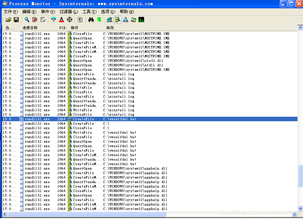Click the 操作 column header
Image resolution: width=303 pixels, height=219 pixels.
[85, 28]
